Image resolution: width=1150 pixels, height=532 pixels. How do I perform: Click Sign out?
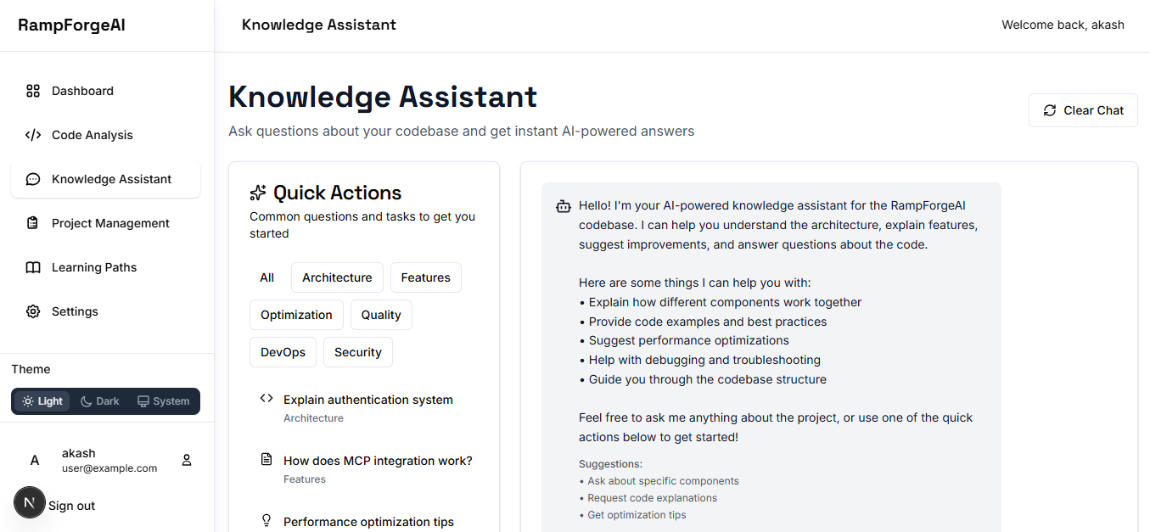click(x=71, y=506)
